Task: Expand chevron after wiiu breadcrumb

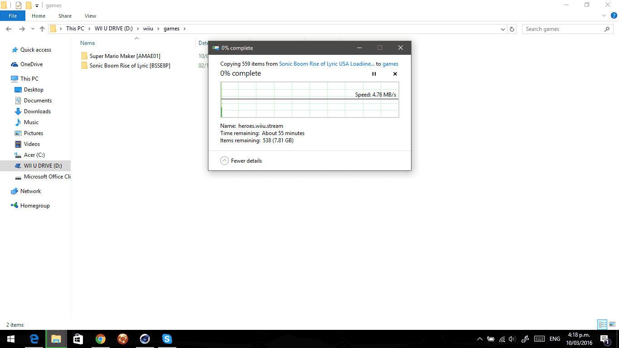Action: coord(159,29)
